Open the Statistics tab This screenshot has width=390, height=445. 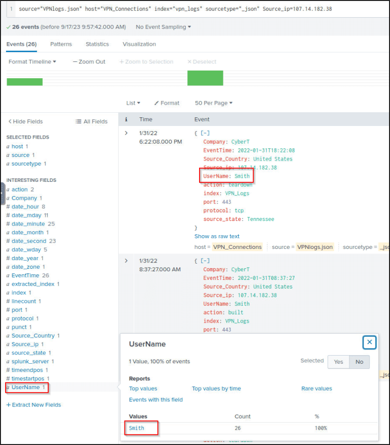97,44
